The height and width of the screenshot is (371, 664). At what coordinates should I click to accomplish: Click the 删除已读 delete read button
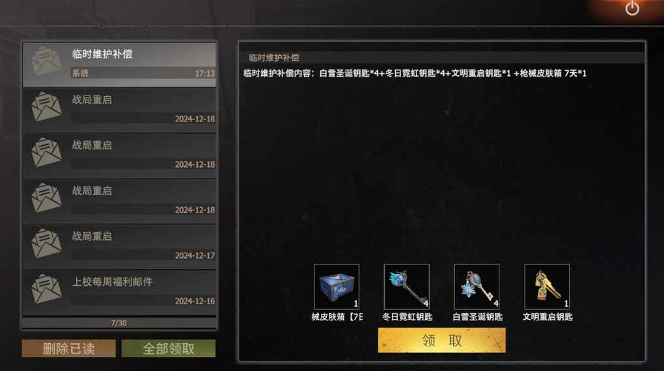68,349
